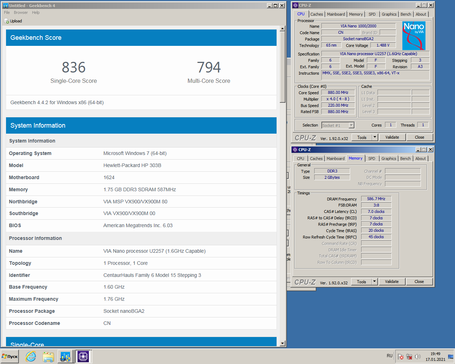Open Internet Explorer from taskbar
Screen dimensions: 455x364
click(x=31, y=357)
